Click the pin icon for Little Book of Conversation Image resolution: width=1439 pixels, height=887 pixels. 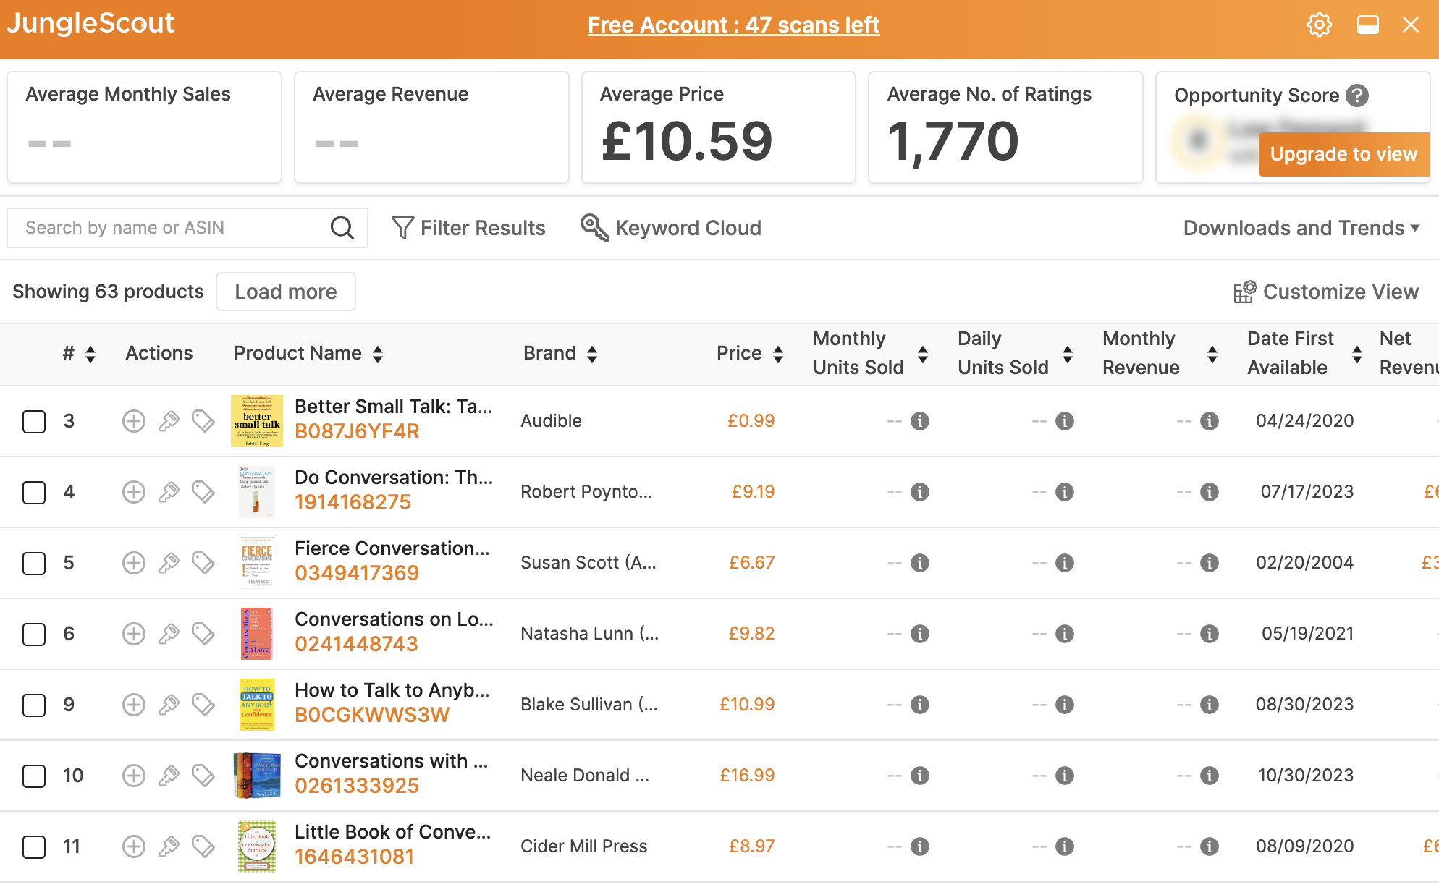169,846
